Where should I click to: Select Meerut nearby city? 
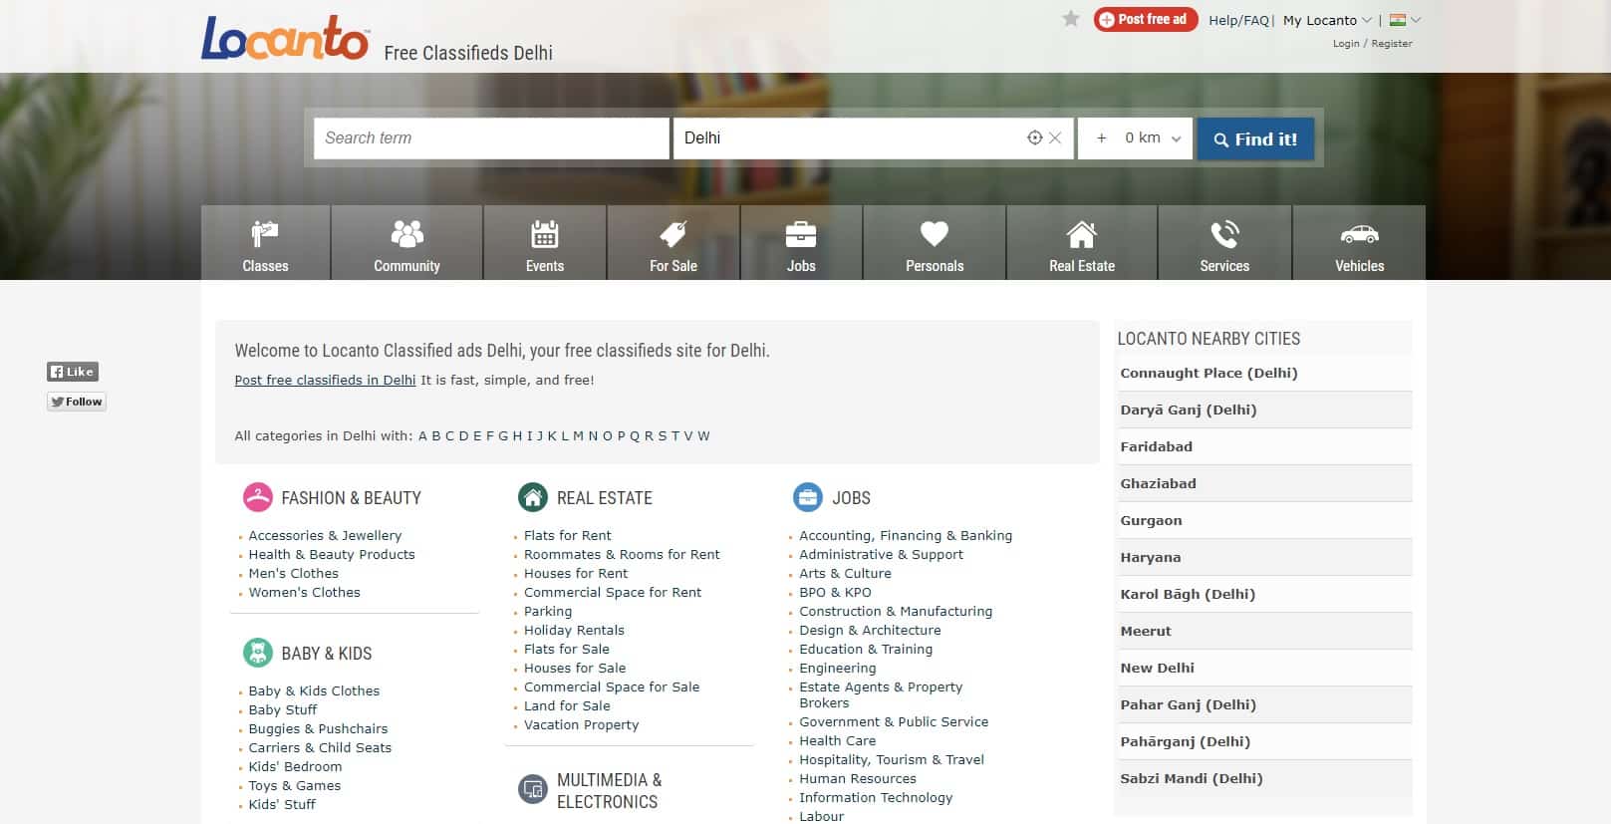[1146, 631]
